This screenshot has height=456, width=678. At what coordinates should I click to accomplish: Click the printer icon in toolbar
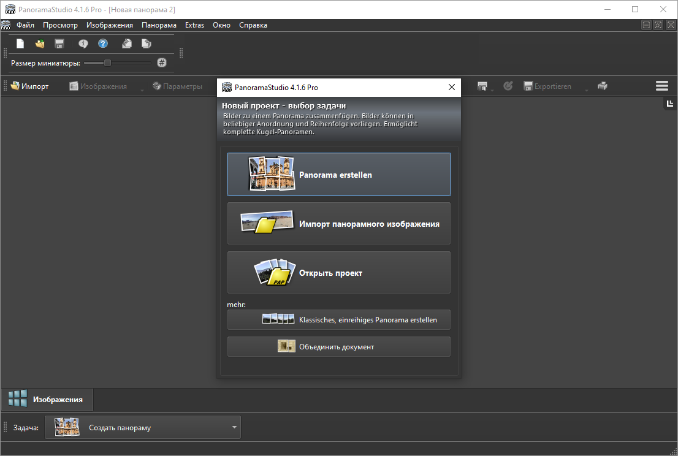(x=603, y=86)
